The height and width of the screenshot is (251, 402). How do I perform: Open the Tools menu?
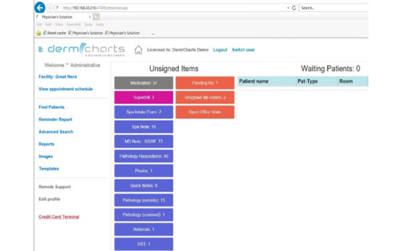[88, 25]
